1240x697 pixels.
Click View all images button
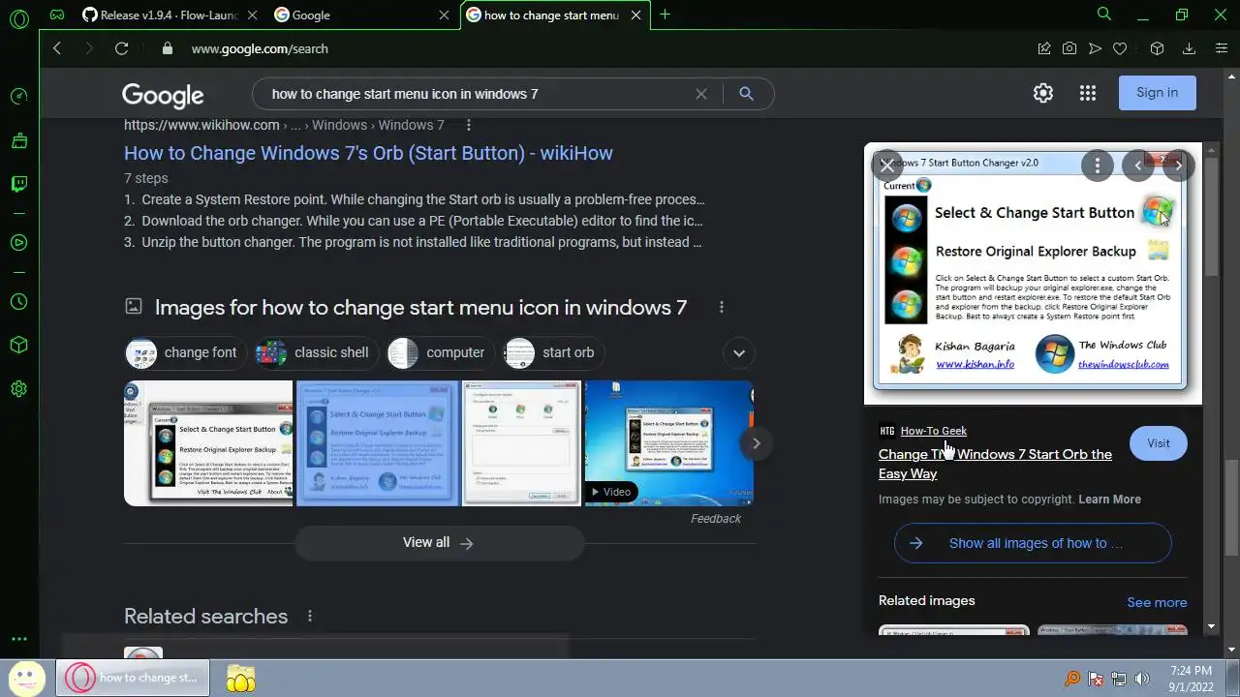439,543
